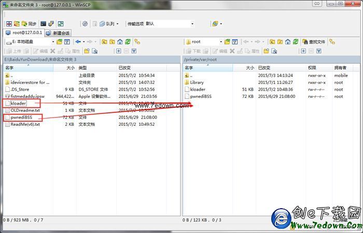
Task: Select the remote parent directory '..' row
Action: point(189,76)
